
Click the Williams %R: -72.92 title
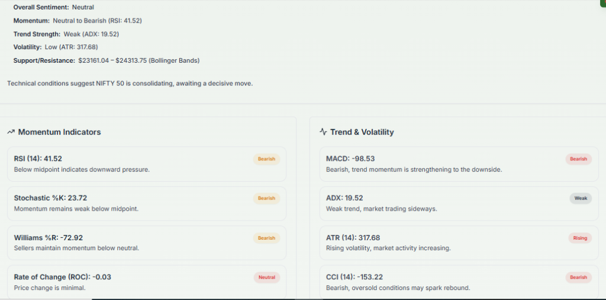click(49, 238)
